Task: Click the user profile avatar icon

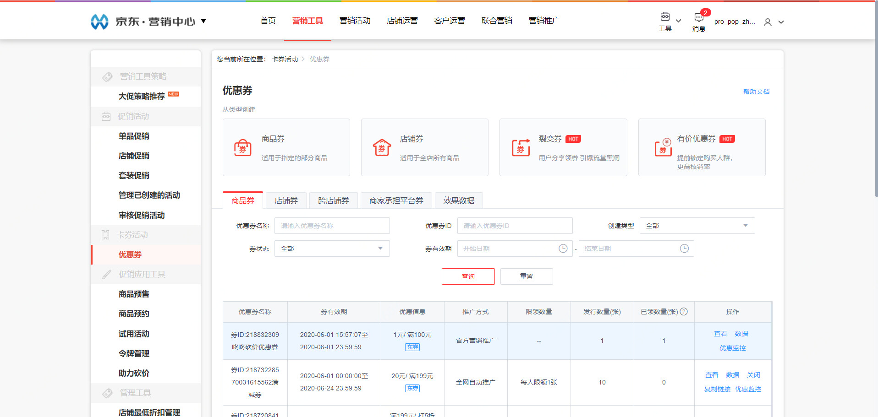Action: coord(768,22)
